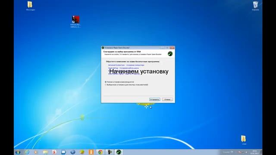Click the Установить (Install) button

coord(155,99)
